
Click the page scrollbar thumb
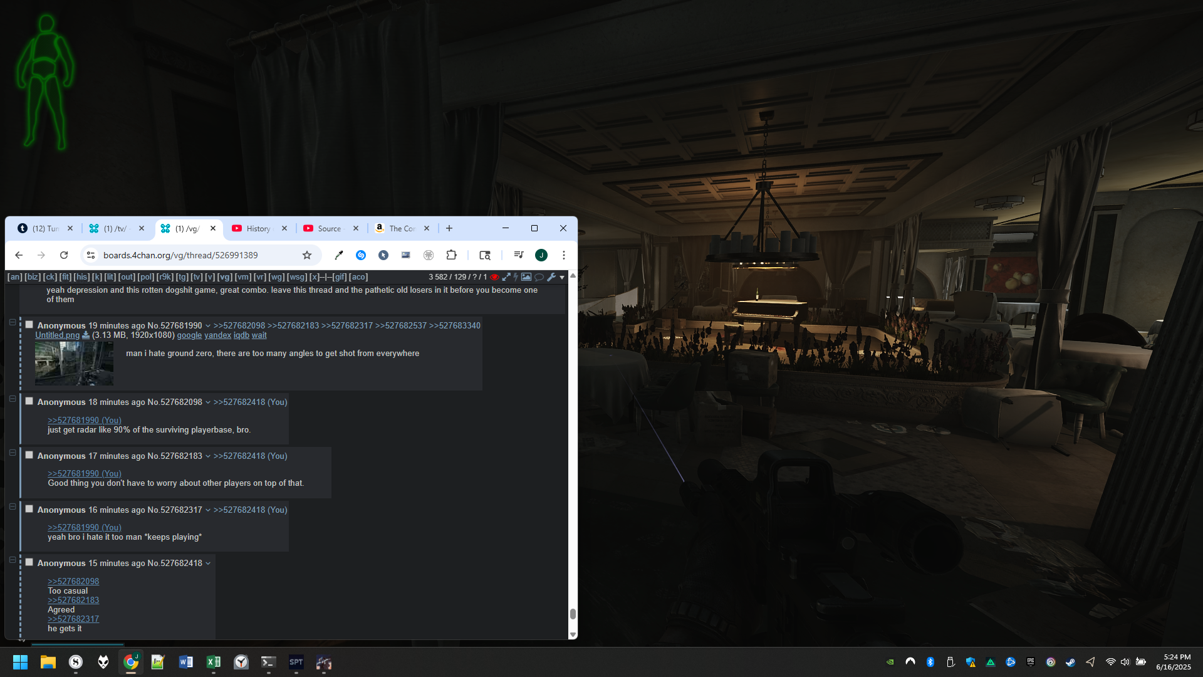[573, 614]
